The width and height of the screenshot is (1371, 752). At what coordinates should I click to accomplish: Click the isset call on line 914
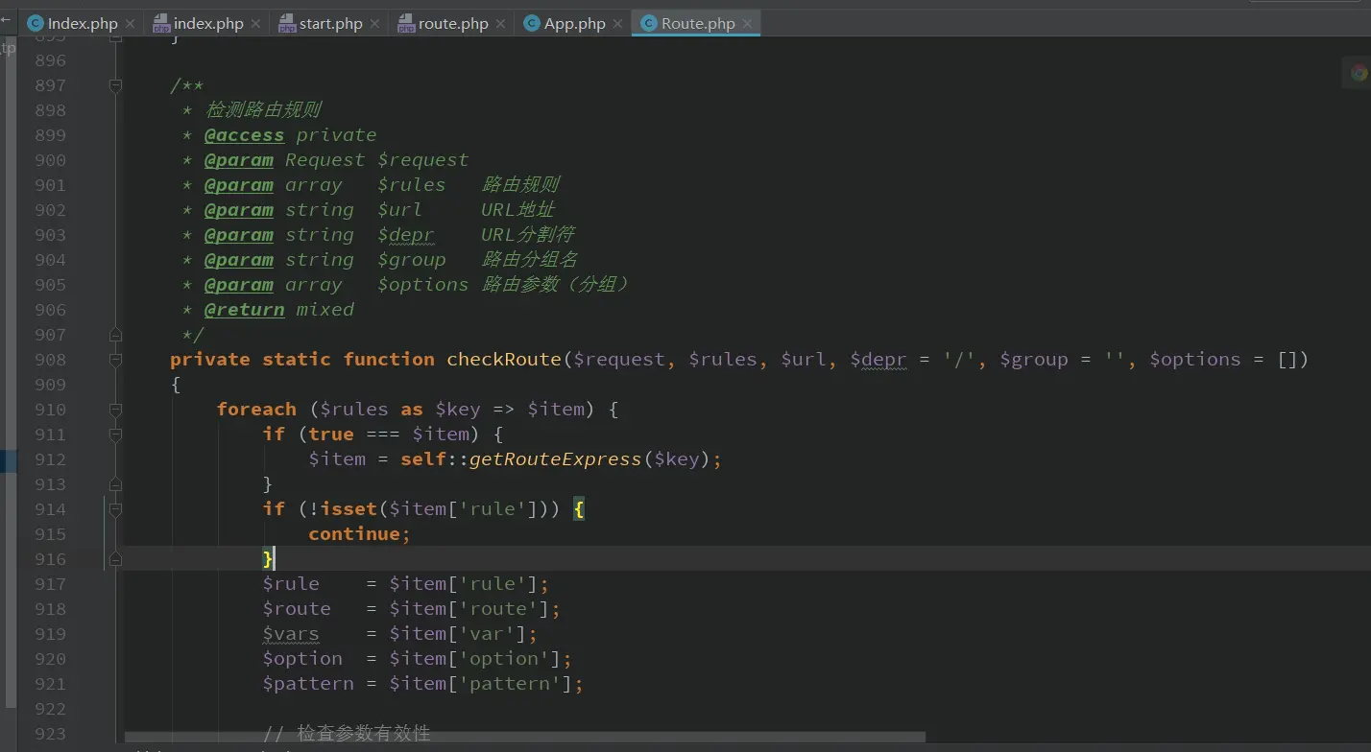(349, 509)
